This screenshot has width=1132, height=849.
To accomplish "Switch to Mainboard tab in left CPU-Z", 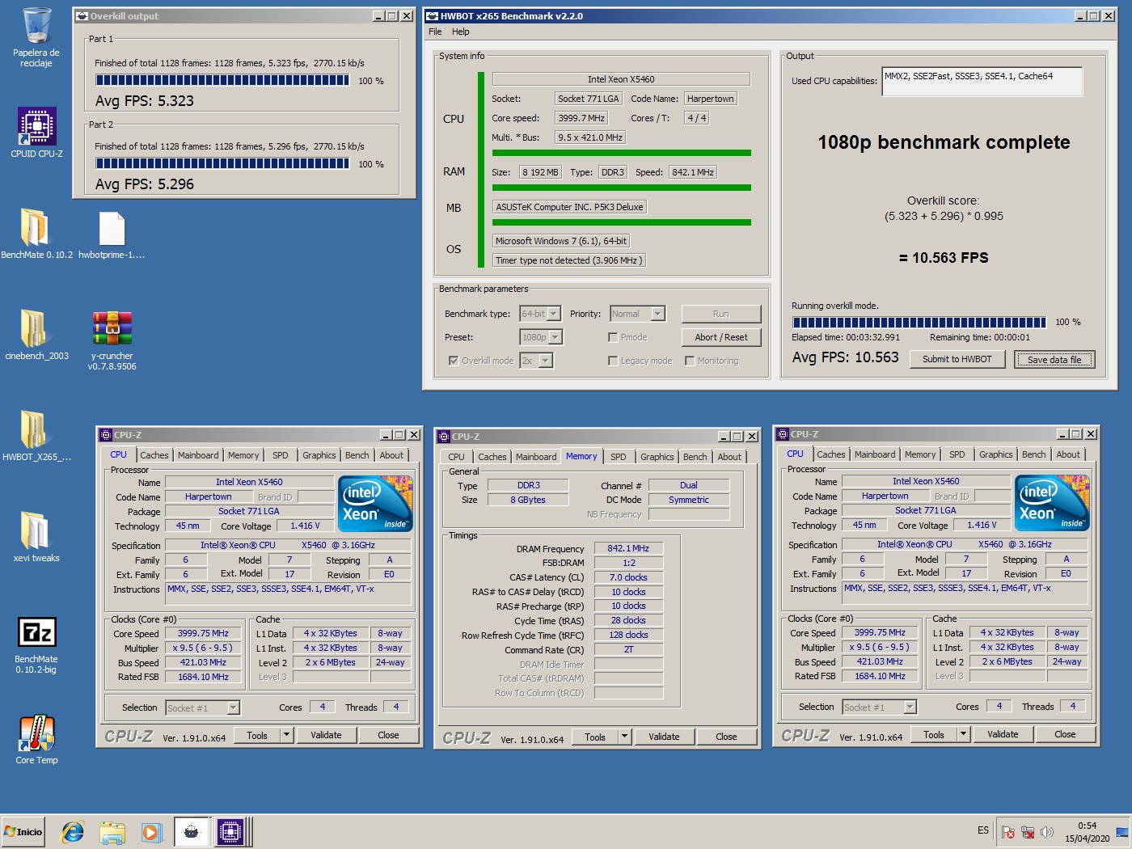I will 198,455.
